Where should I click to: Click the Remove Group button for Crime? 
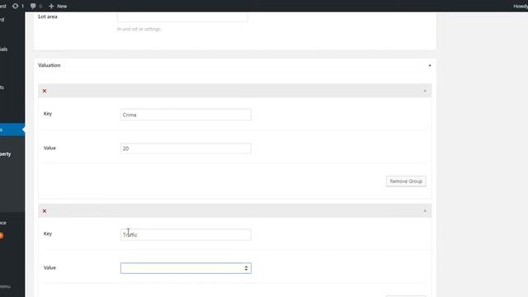pos(406,181)
